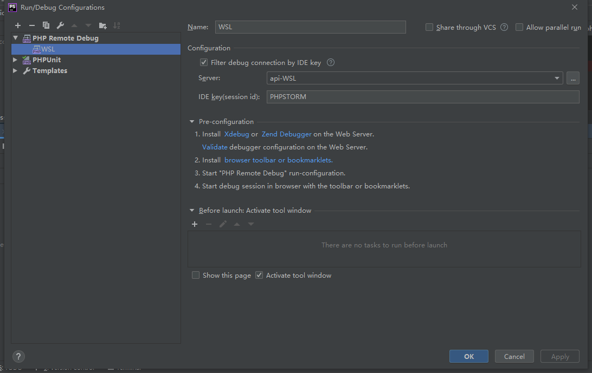Open dialog help with the bottom-left question mark
The height and width of the screenshot is (373, 592).
click(18, 356)
